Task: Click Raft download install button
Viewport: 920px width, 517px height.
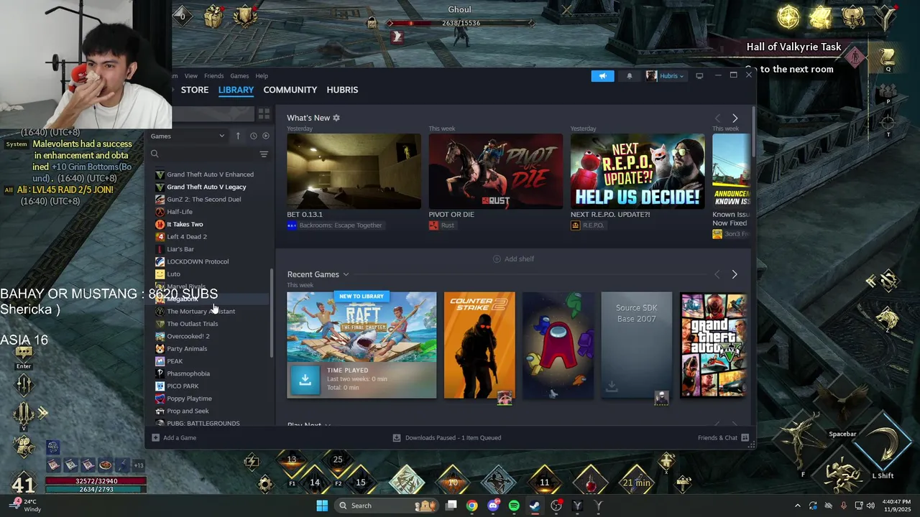Action: click(x=305, y=380)
